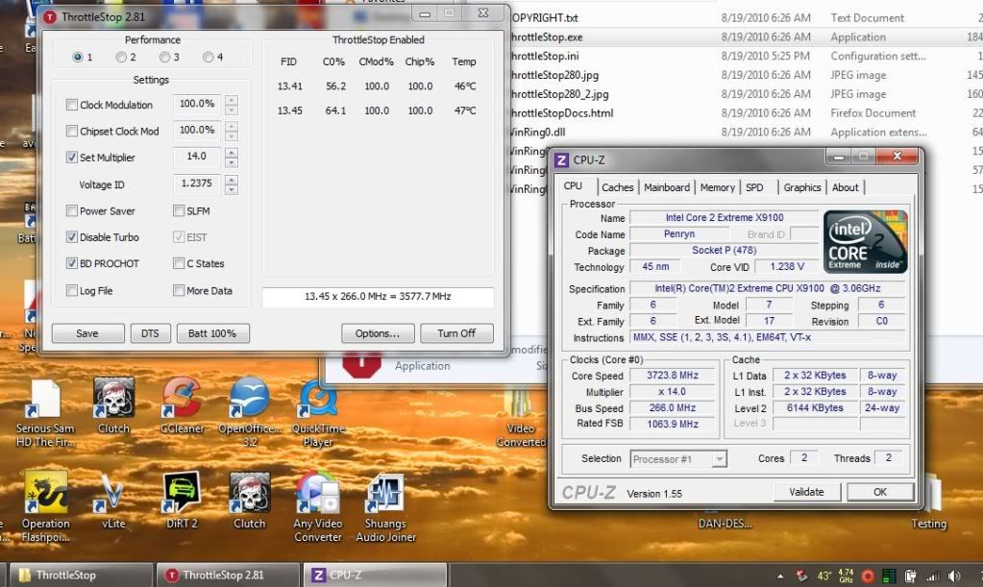Increase Voltage ID with up arrow

tap(232, 179)
